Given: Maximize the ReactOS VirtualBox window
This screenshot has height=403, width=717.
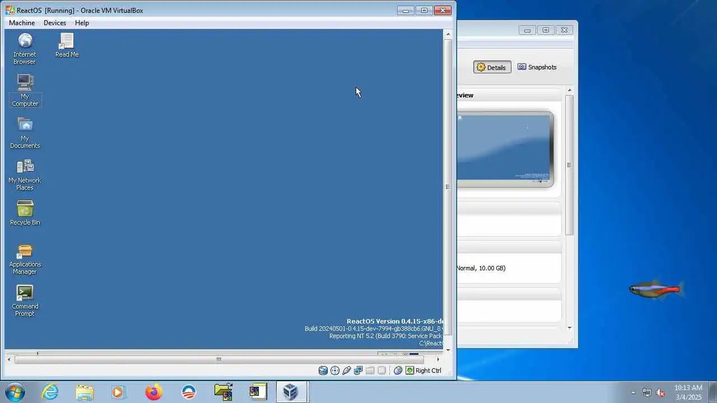Looking at the screenshot, I should tap(424, 10).
